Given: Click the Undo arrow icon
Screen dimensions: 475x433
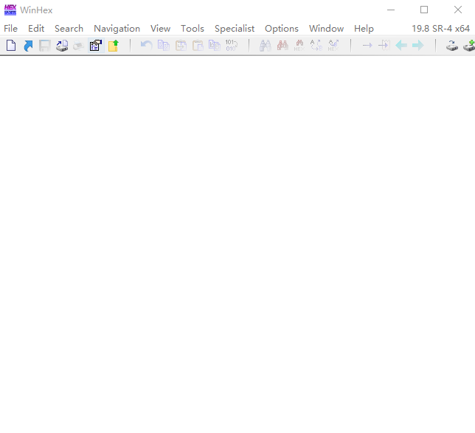Looking at the screenshot, I should point(147,46).
